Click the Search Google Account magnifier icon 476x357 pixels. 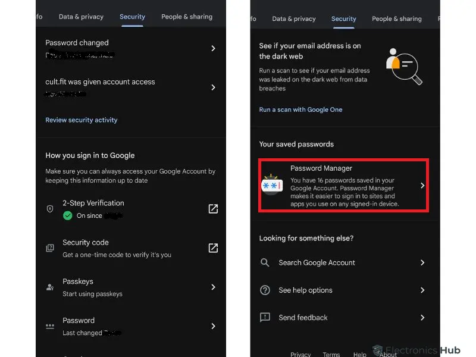coord(265,262)
